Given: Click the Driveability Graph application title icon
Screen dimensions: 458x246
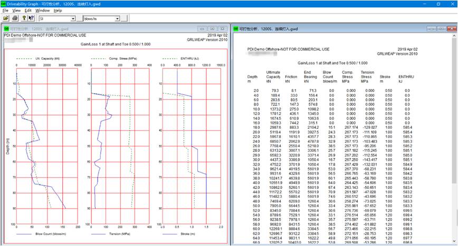Looking at the screenshot, I should click(4, 3).
